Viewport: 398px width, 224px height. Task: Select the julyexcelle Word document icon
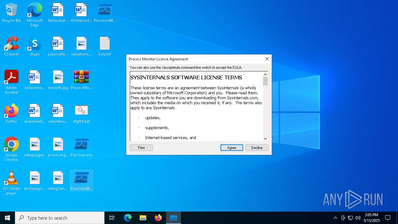(58, 47)
